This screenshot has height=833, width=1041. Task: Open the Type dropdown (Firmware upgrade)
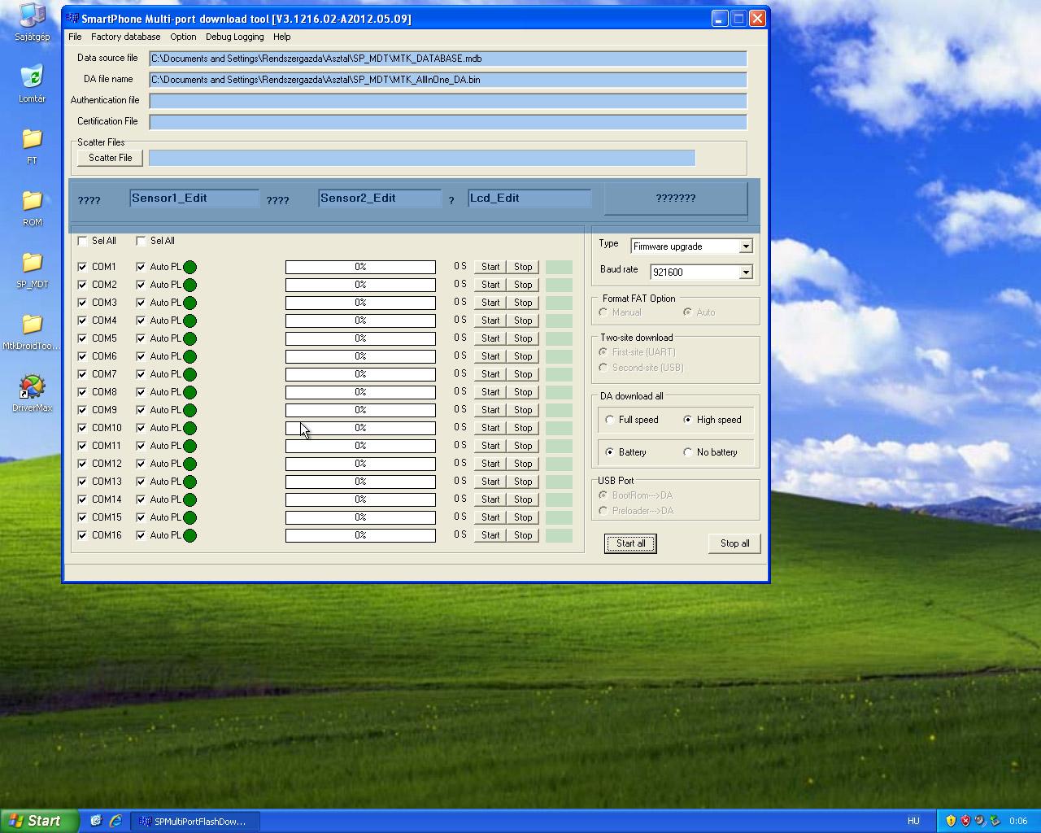(746, 246)
